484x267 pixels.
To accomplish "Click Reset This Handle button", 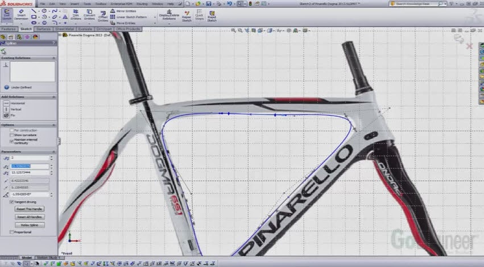I will [30, 209].
